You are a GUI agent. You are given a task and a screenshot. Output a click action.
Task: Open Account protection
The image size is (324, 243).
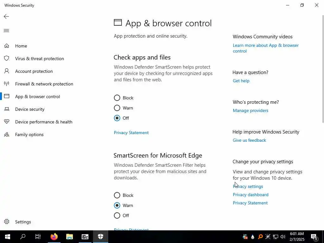[34, 71]
